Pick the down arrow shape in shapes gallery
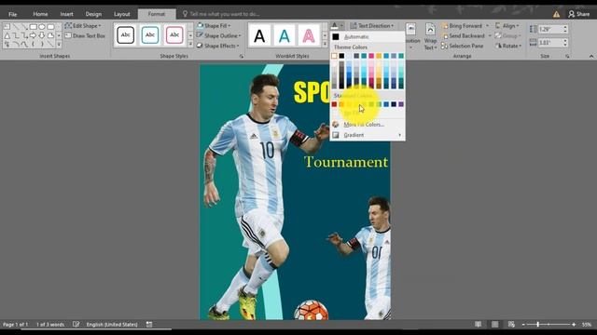This screenshot has height=335, width=597. click(x=42, y=35)
